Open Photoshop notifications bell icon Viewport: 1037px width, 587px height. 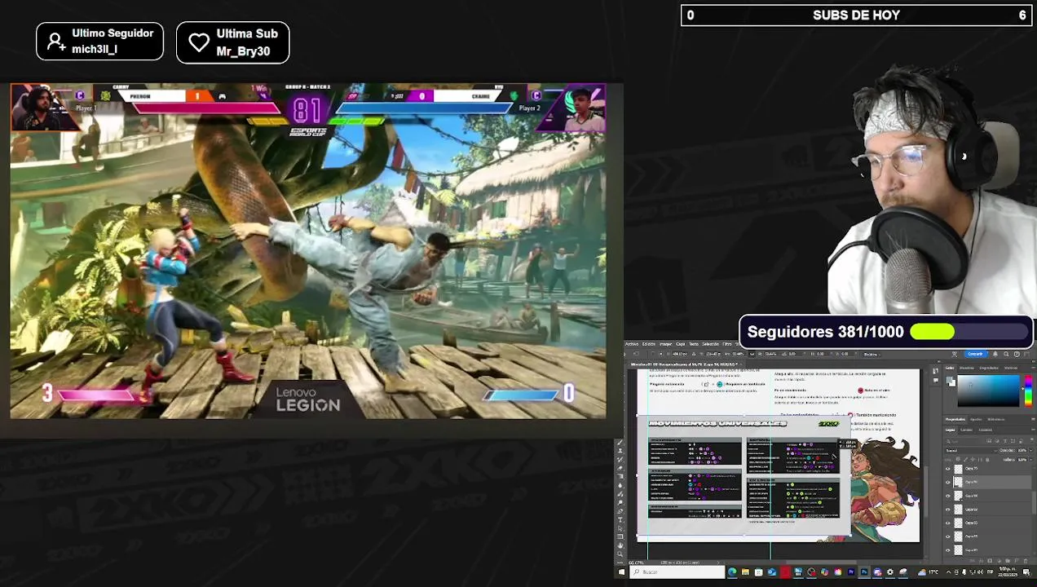(995, 354)
